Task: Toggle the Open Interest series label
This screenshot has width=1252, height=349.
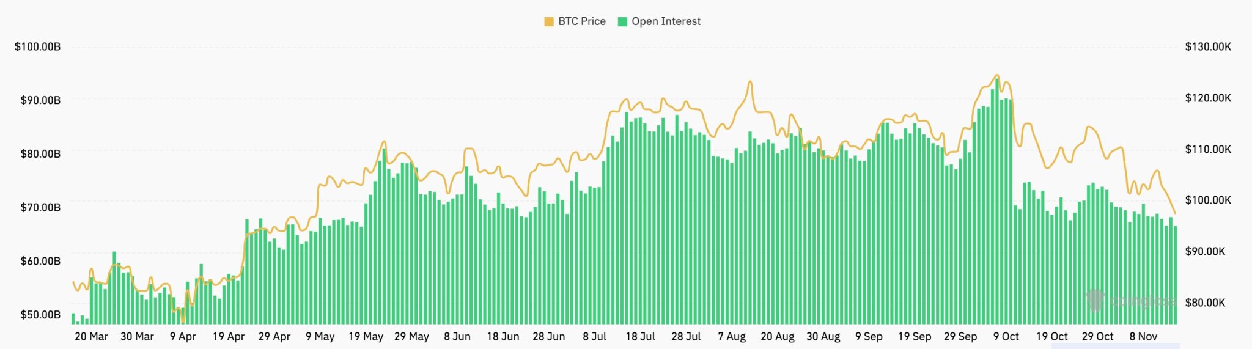Action: coord(666,21)
